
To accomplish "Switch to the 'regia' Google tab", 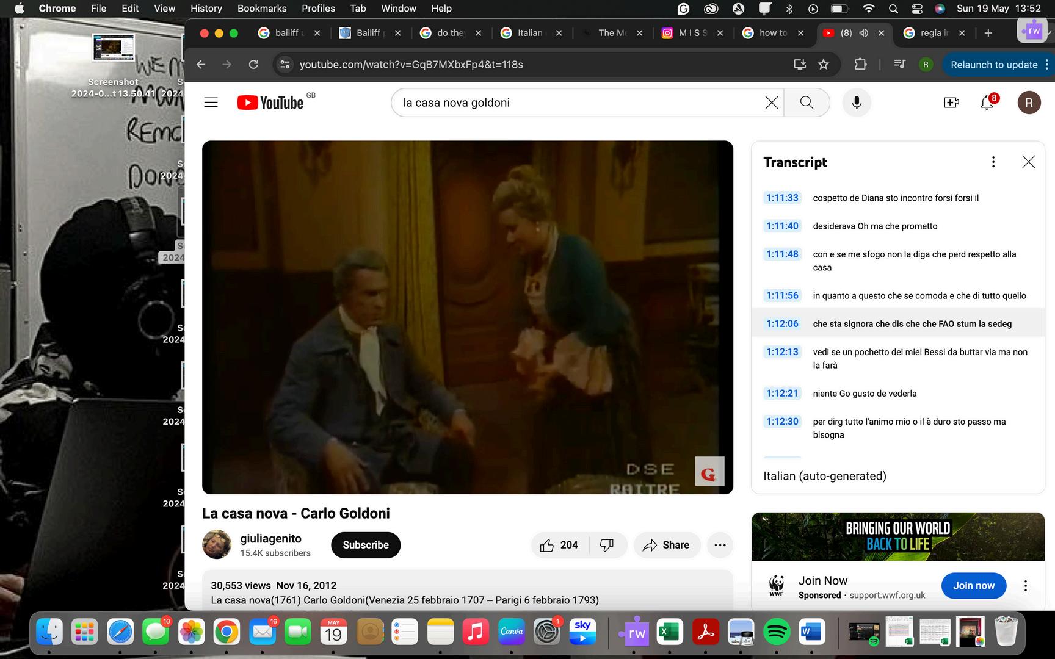I will coord(933,33).
